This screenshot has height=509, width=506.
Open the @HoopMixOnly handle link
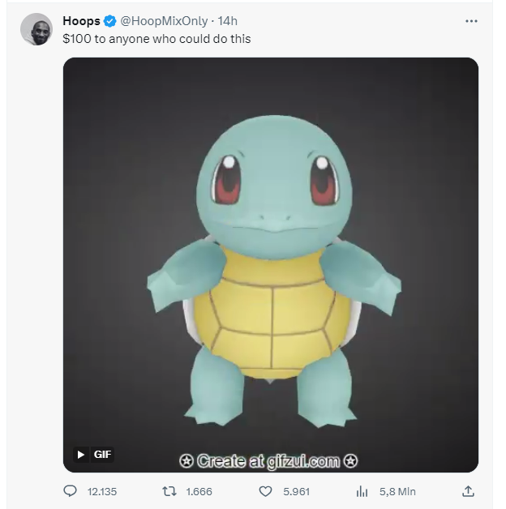164,21
